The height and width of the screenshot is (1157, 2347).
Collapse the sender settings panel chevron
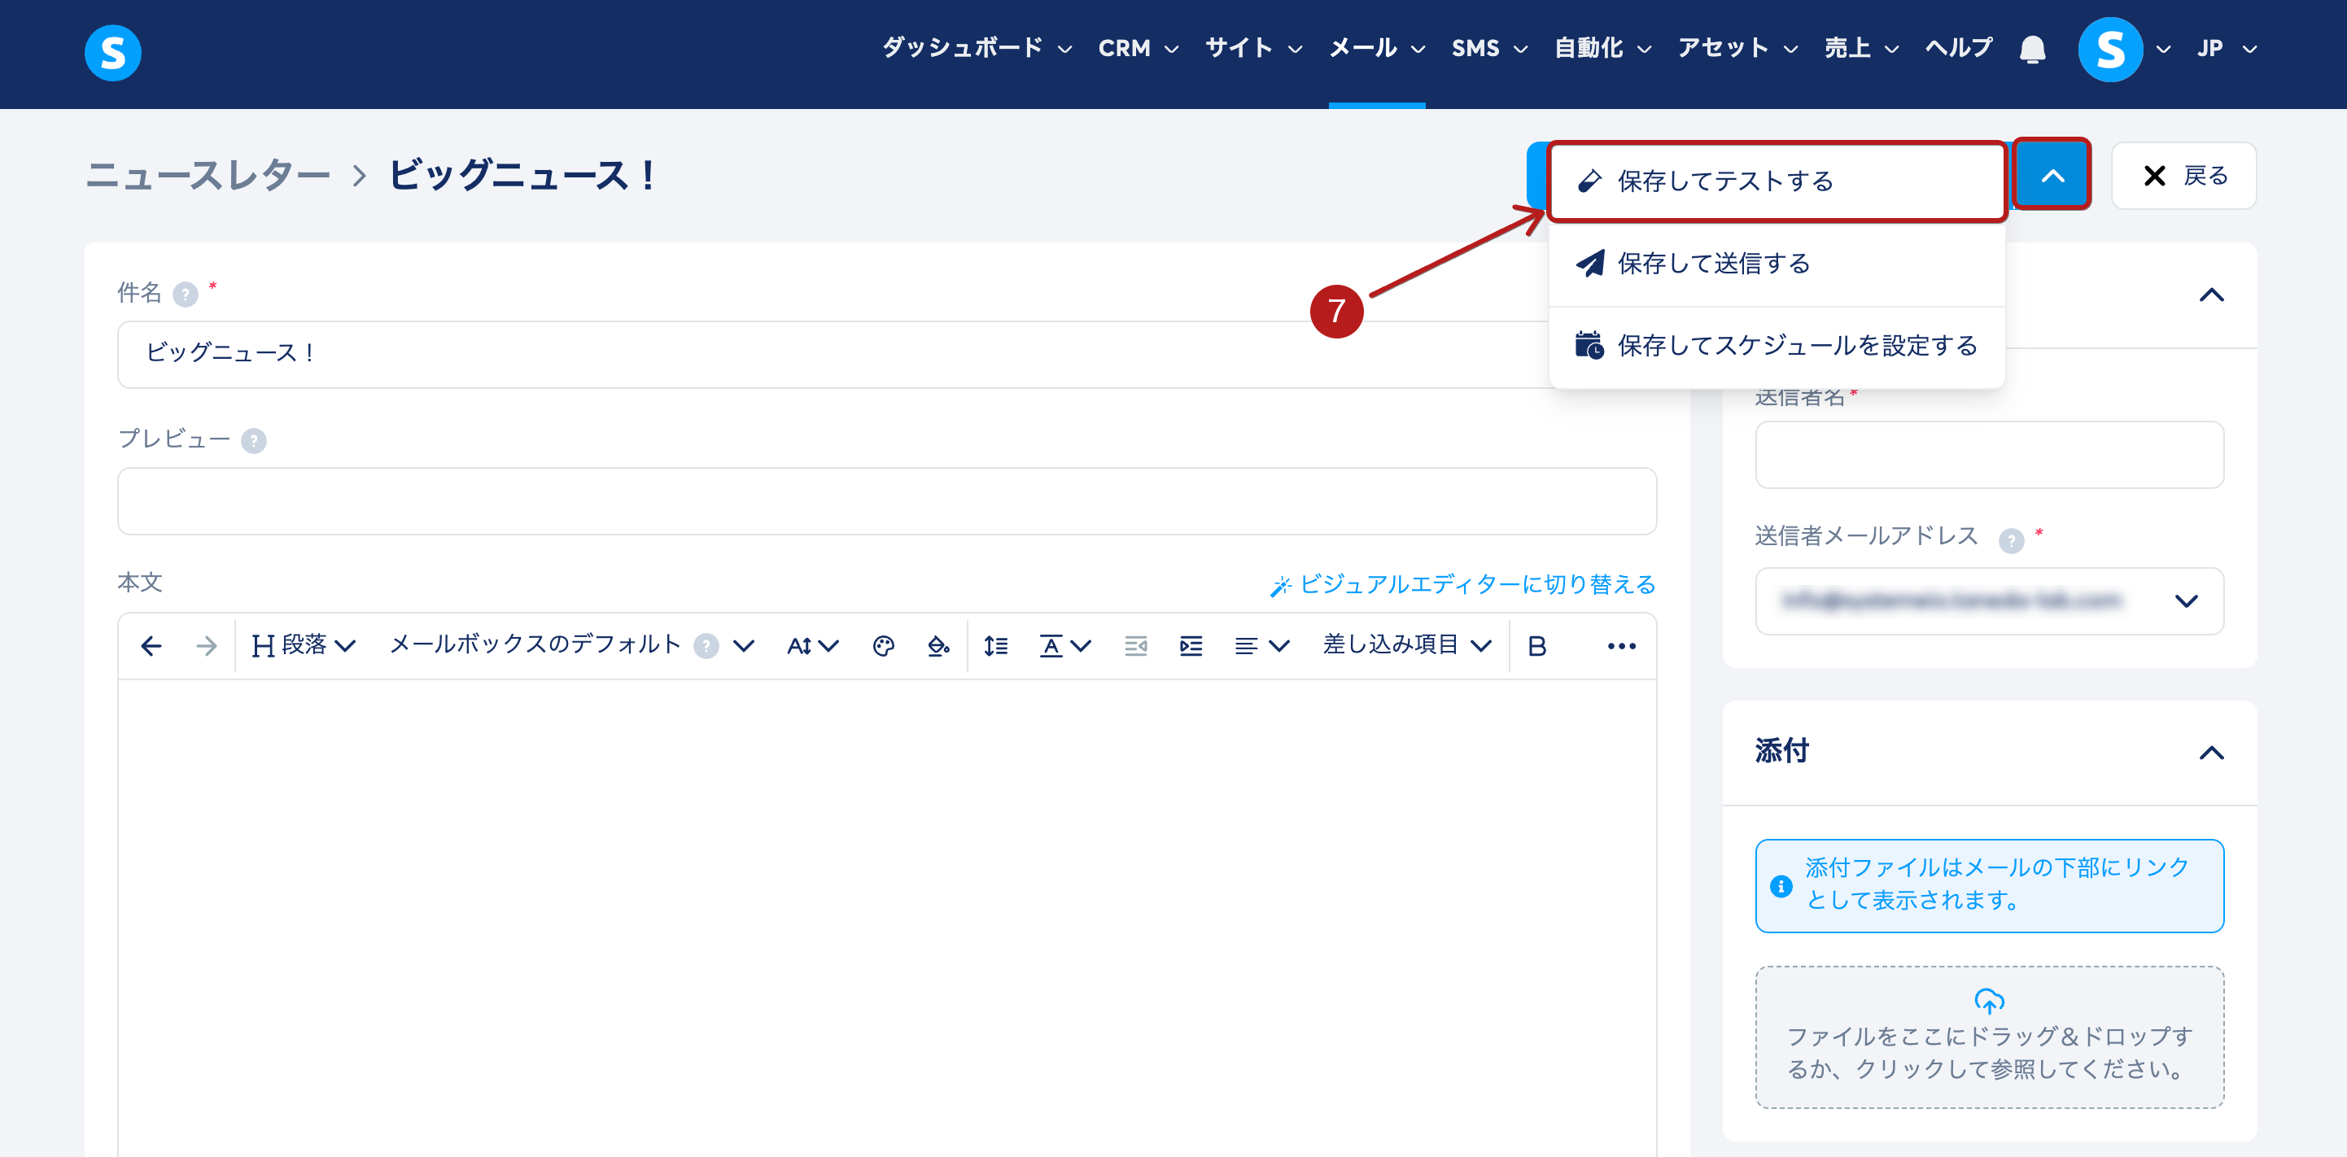[2211, 295]
